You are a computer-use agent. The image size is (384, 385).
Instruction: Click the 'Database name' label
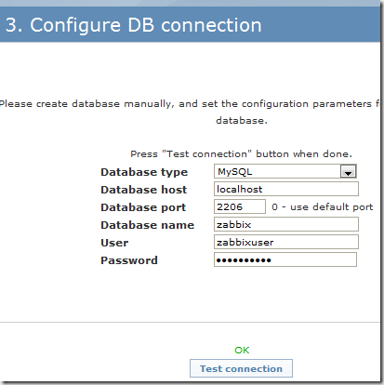(147, 225)
